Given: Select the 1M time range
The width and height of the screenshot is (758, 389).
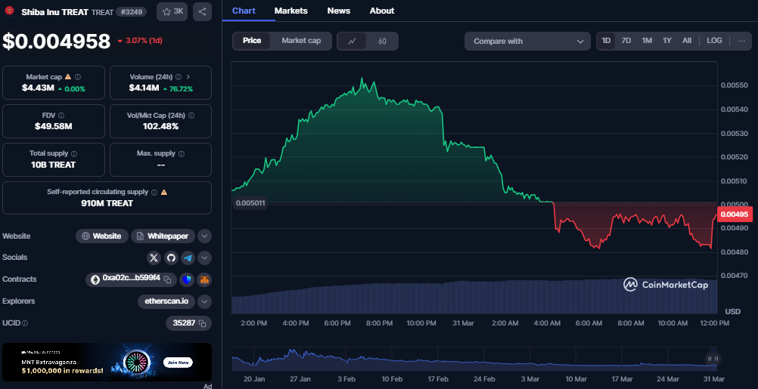Looking at the screenshot, I should click(x=647, y=41).
